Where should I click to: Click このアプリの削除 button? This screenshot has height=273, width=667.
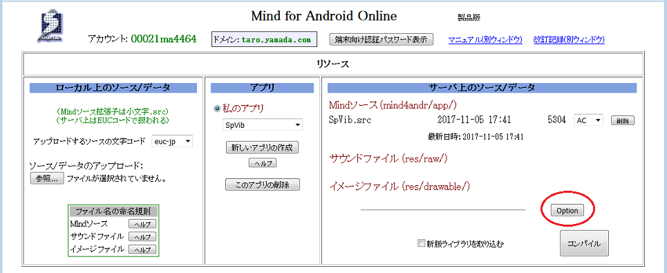tap(263, 185)
